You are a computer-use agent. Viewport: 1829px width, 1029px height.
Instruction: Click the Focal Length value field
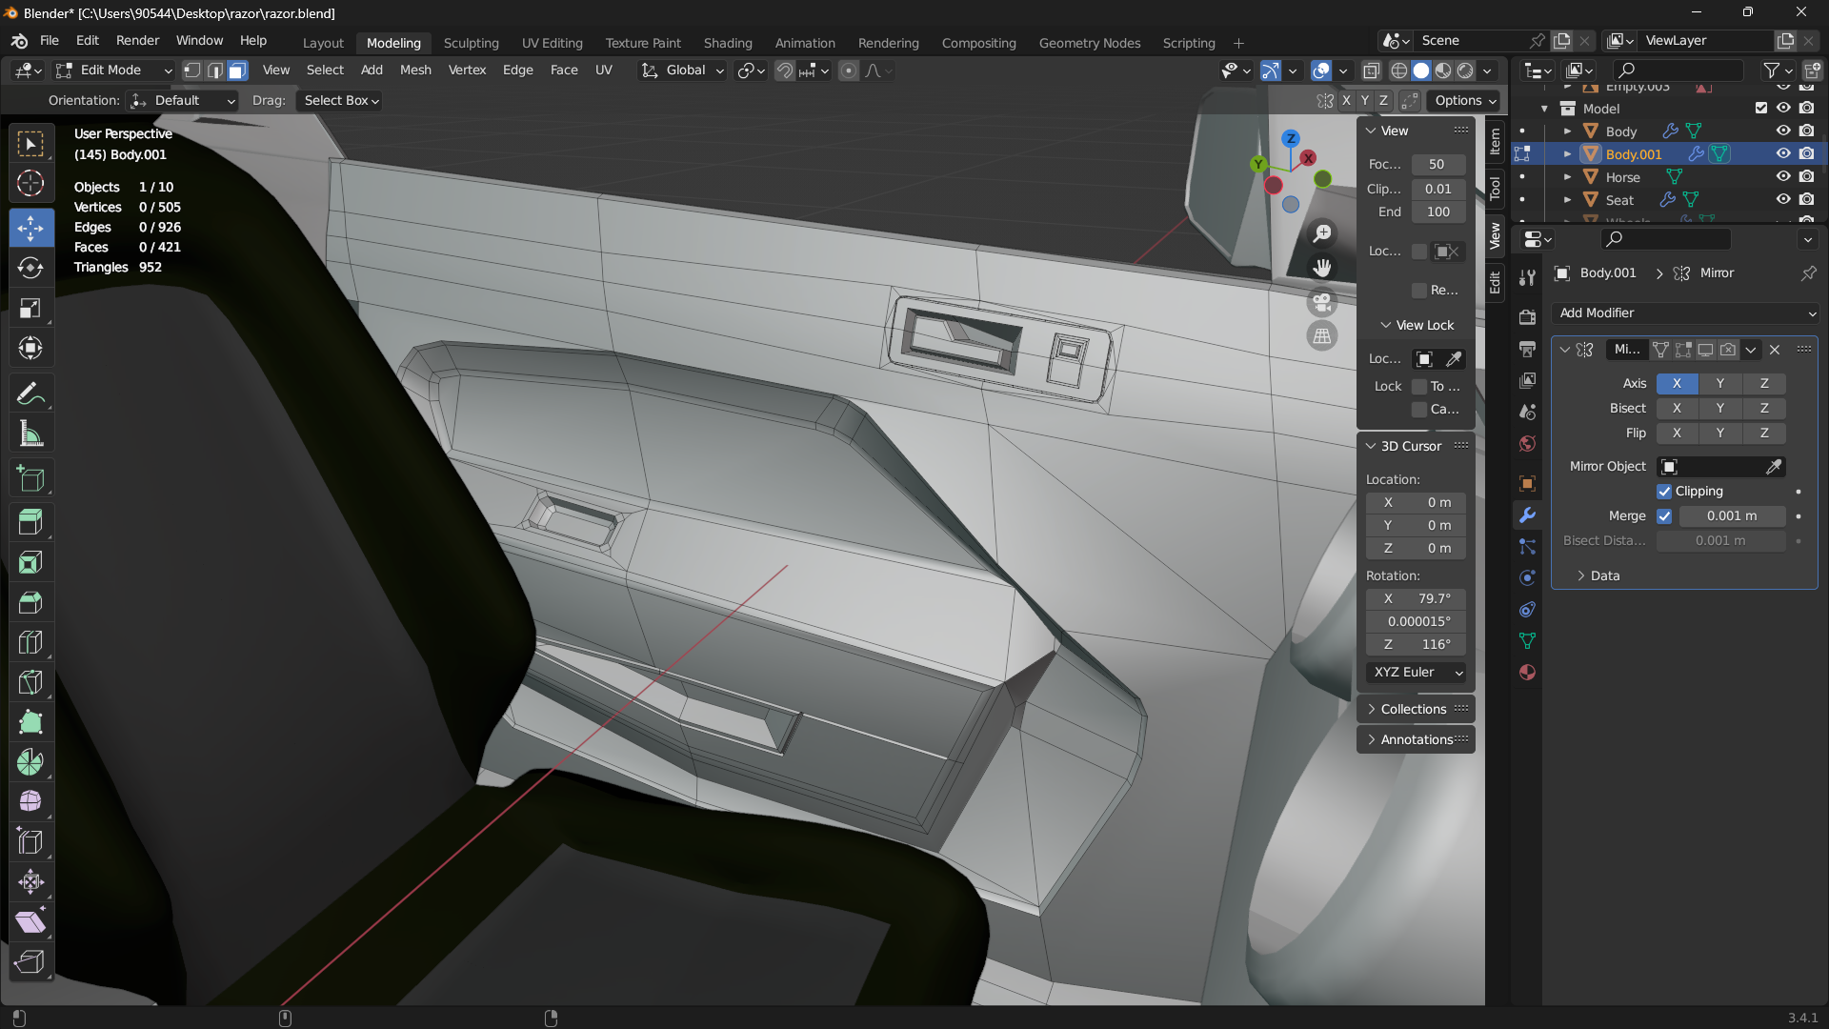tap(1437, 165)
